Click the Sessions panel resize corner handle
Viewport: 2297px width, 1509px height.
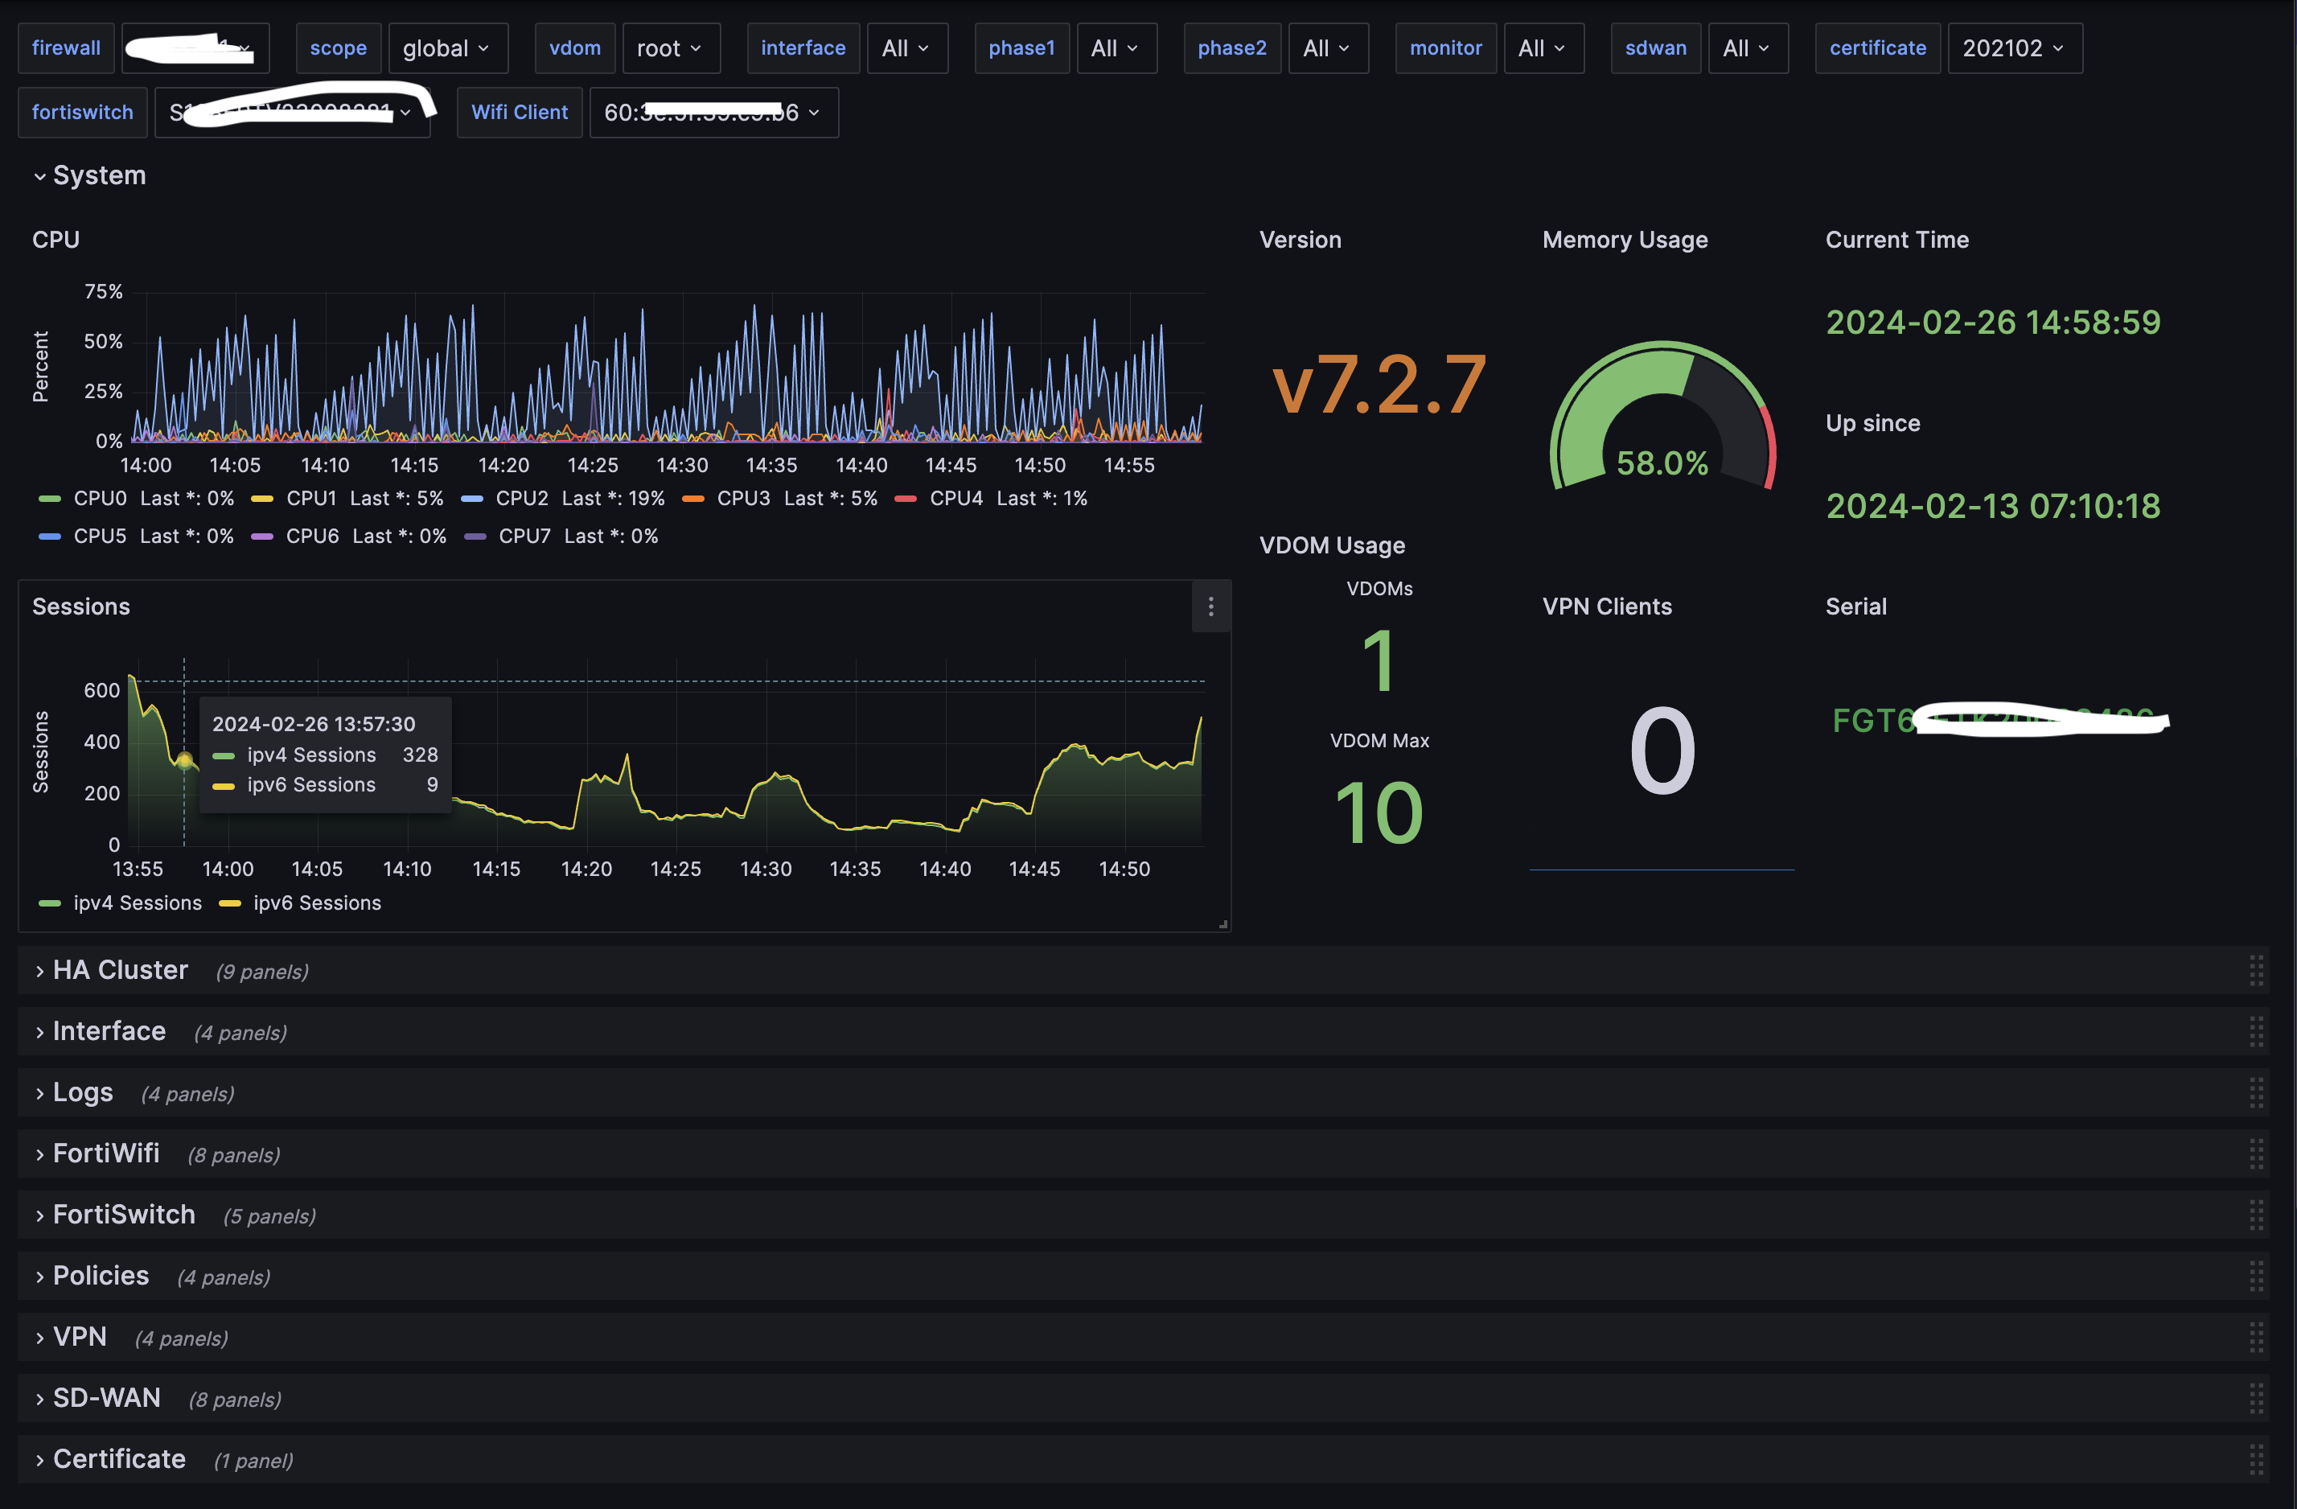1222,924
